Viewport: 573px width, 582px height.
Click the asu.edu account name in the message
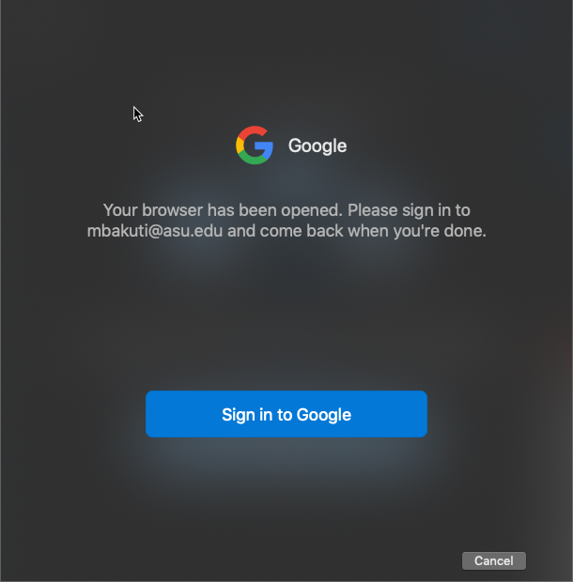(x=154, y=231)
